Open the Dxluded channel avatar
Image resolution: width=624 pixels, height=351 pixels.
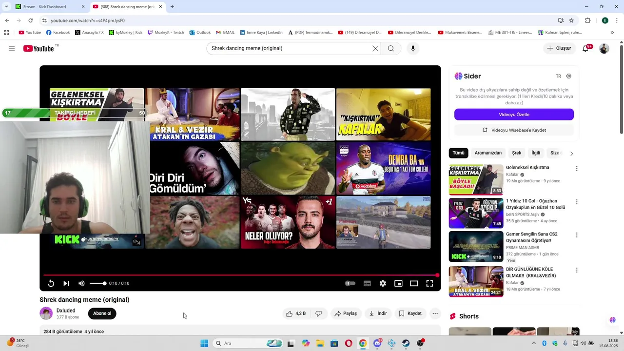(x=46, y=313)
